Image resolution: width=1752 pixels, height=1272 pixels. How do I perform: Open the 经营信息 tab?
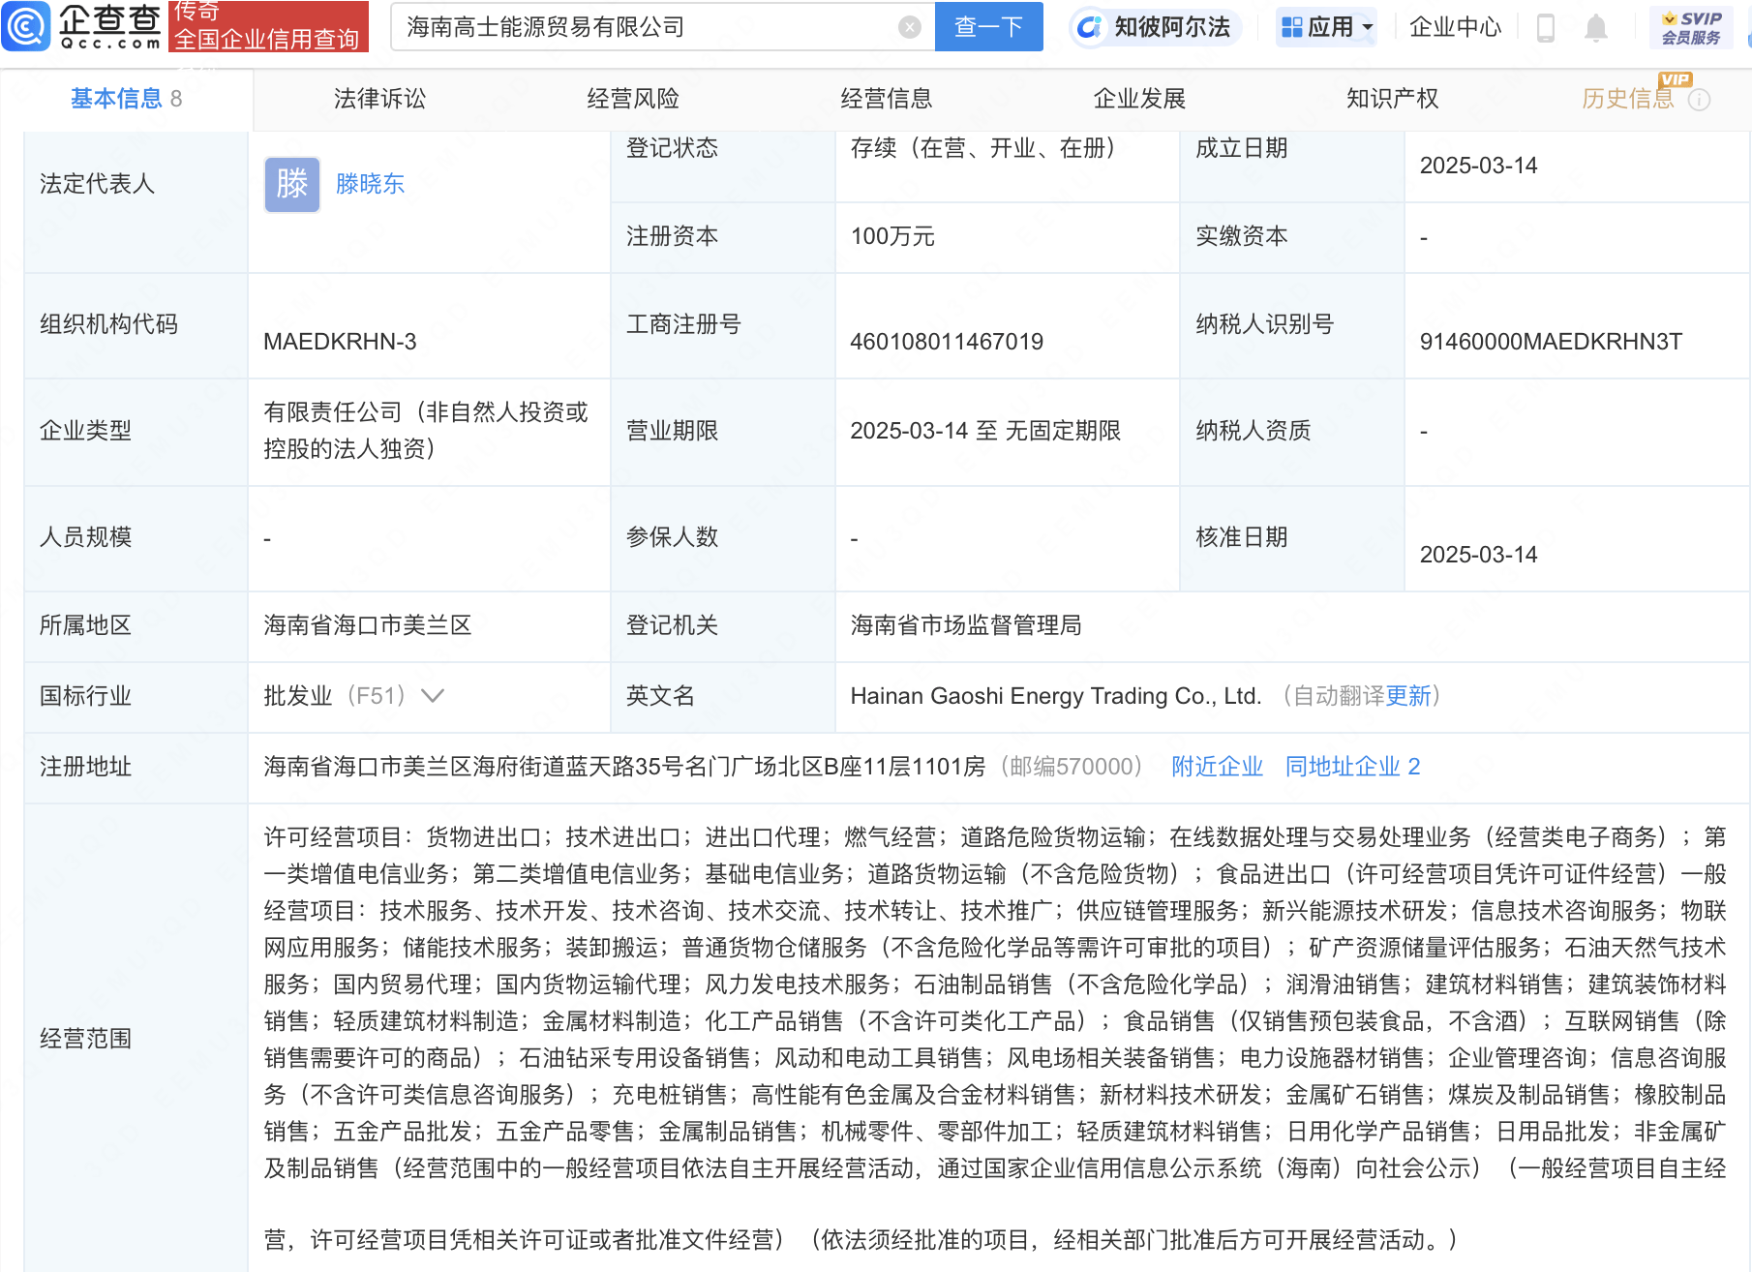pos(886,99)
